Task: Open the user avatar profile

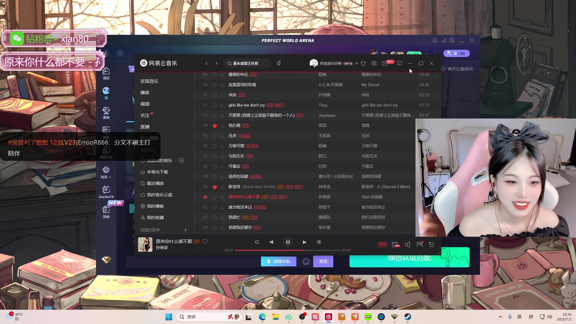Action: tap(313, 63)
